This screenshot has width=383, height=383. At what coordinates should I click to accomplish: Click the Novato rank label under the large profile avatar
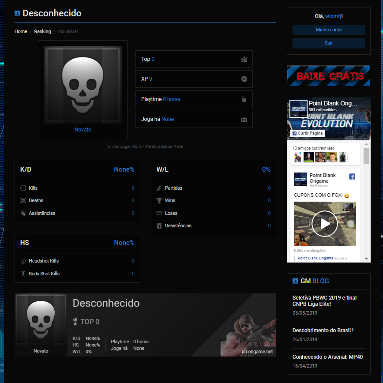tap(83, 130)
